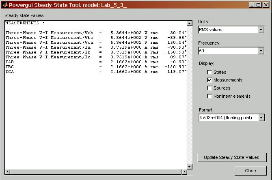The height and width of the screenshot is (180, 272).
Task: Click the Steady state values label
Action: click(24, 15)
